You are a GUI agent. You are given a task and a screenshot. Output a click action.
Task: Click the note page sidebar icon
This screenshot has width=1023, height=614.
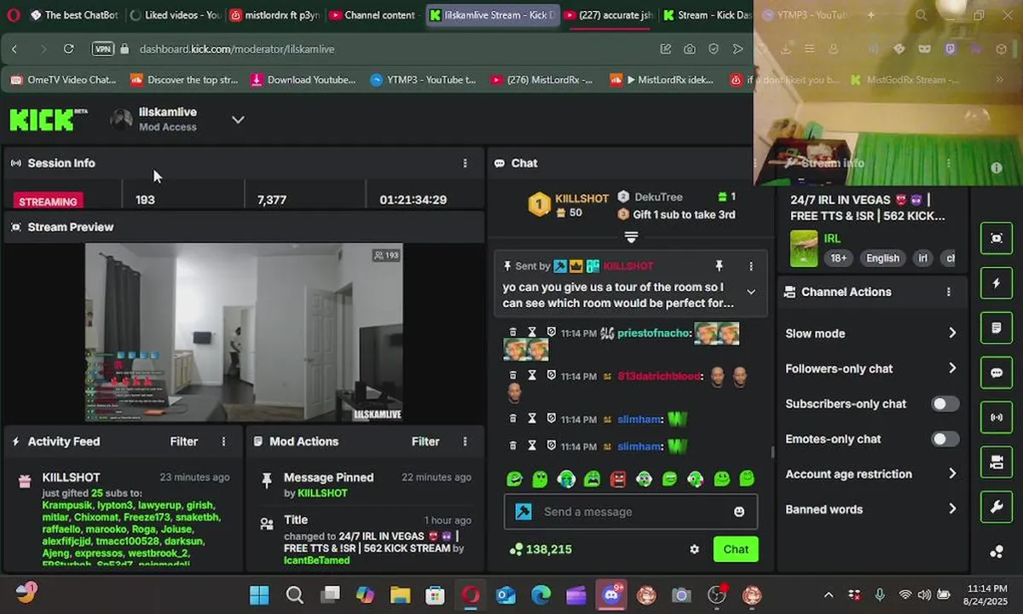(x=997, y=328)
